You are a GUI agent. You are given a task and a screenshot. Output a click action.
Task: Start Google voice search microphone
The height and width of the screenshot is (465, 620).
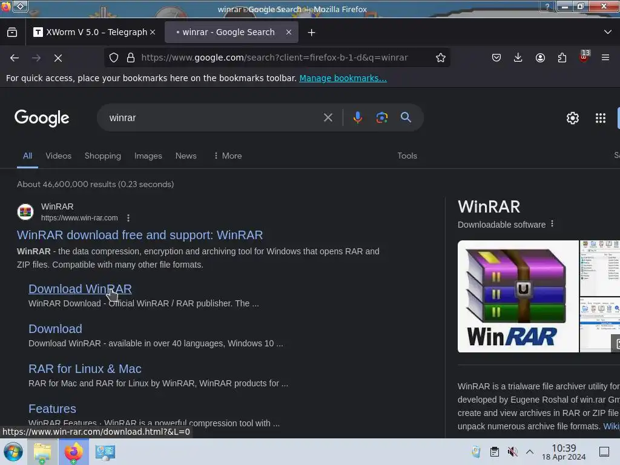(357, 117)
